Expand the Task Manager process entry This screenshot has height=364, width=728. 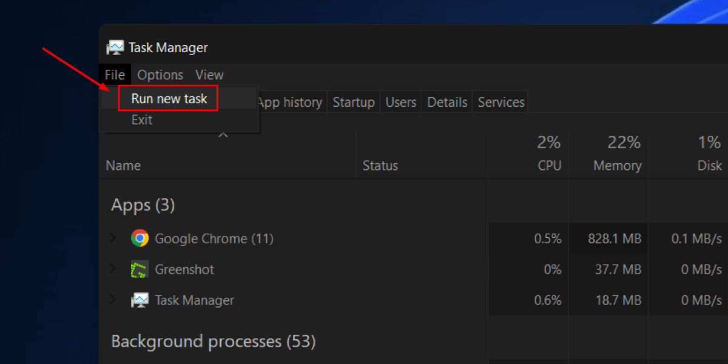tap(113, 300)
